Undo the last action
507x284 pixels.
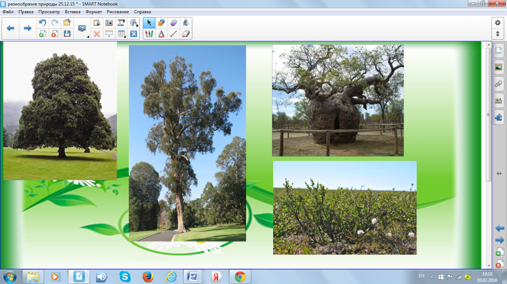(x=42, y=23)
